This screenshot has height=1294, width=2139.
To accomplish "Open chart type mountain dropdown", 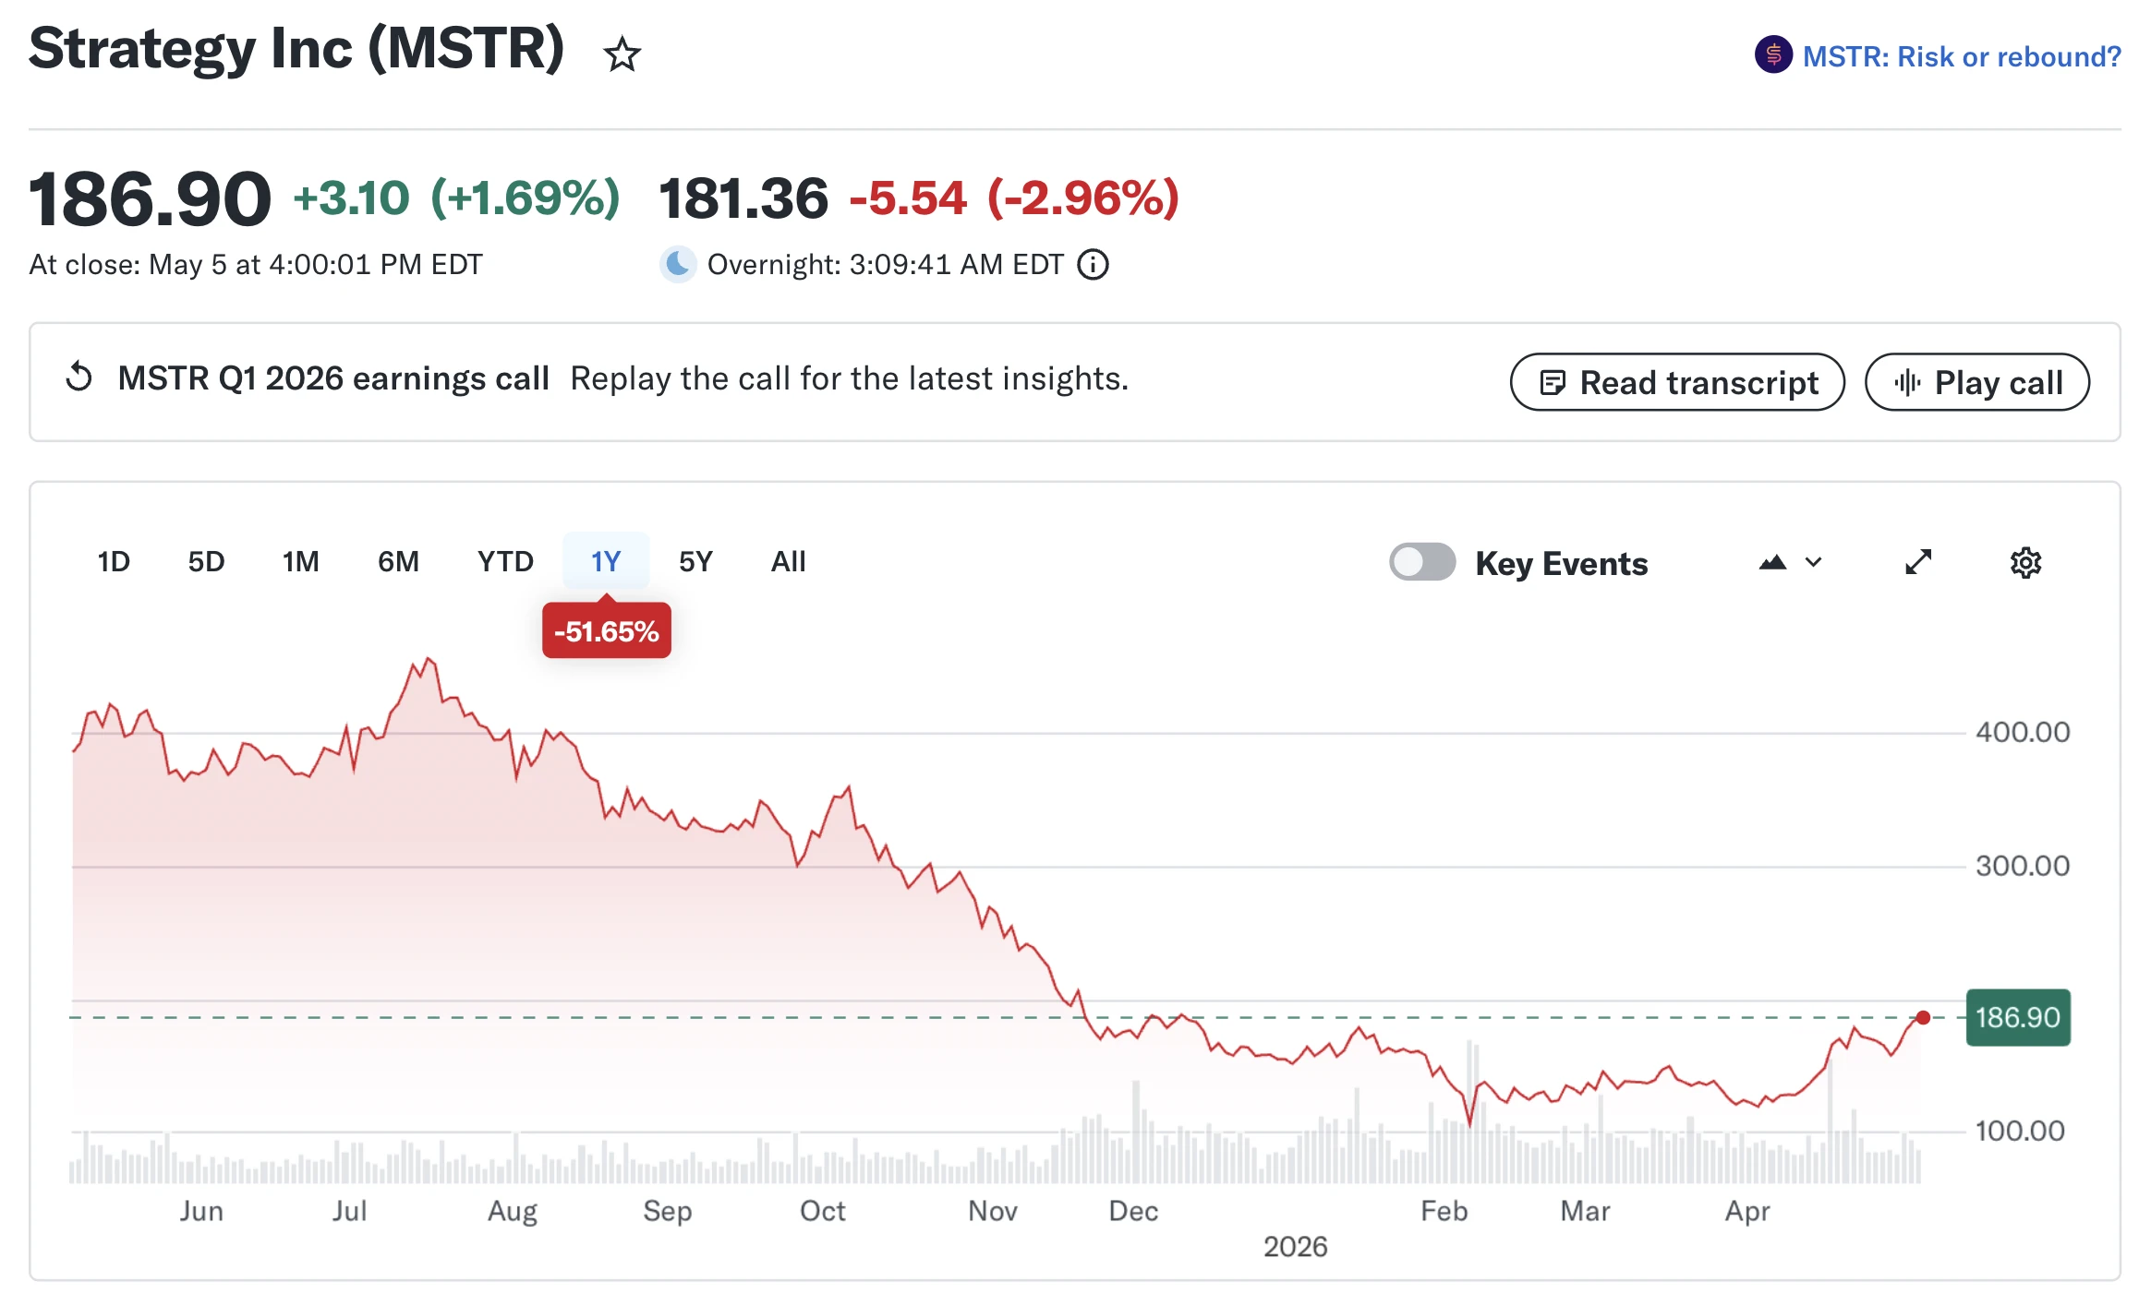I will click(x=1790, y=562).
